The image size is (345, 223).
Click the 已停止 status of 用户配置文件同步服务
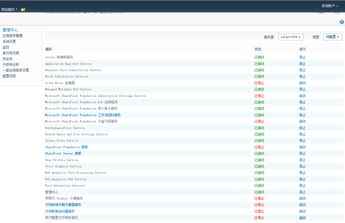coord(259,218)
